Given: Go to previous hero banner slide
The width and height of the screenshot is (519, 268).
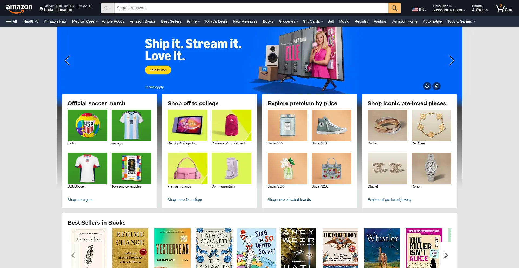Looking at the screenshot, I should [x=68, y=60].
